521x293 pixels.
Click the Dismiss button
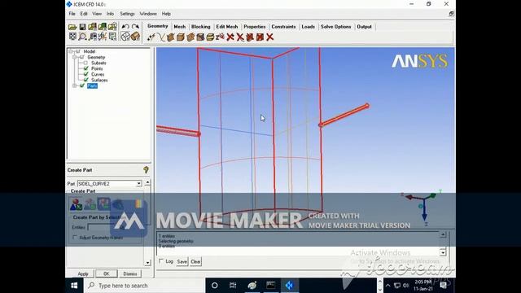click(x=130, y=273)
